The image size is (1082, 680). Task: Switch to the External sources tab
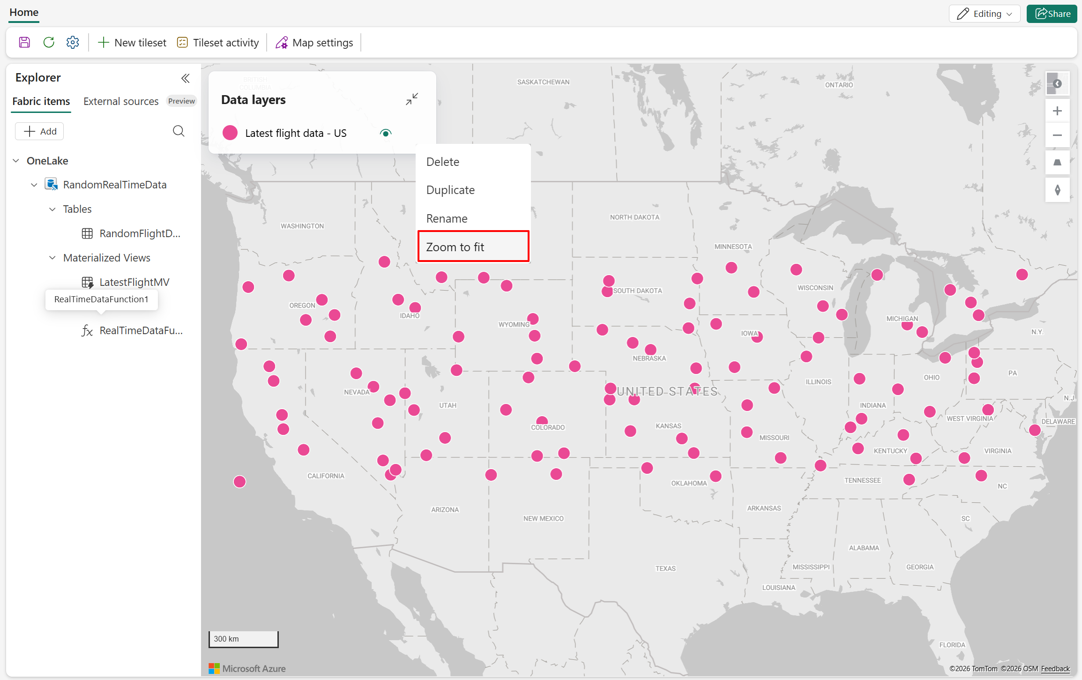[x=121, y=101]
